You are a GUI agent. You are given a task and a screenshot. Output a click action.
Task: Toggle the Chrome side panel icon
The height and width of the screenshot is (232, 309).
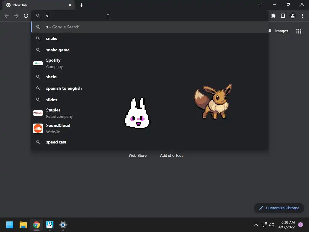pos(283,16)
